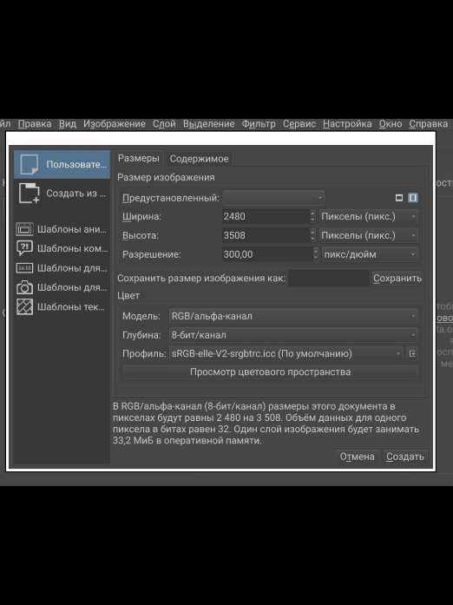Open the Модель RGB/альфа-канал dropdown
The image size is (453, 605).
(x=293, y=316)
